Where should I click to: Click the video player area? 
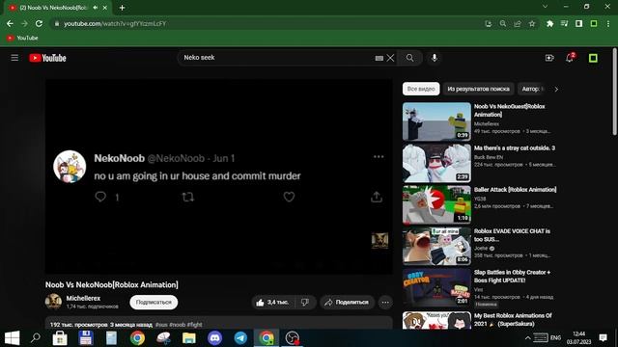click(219, 176)
